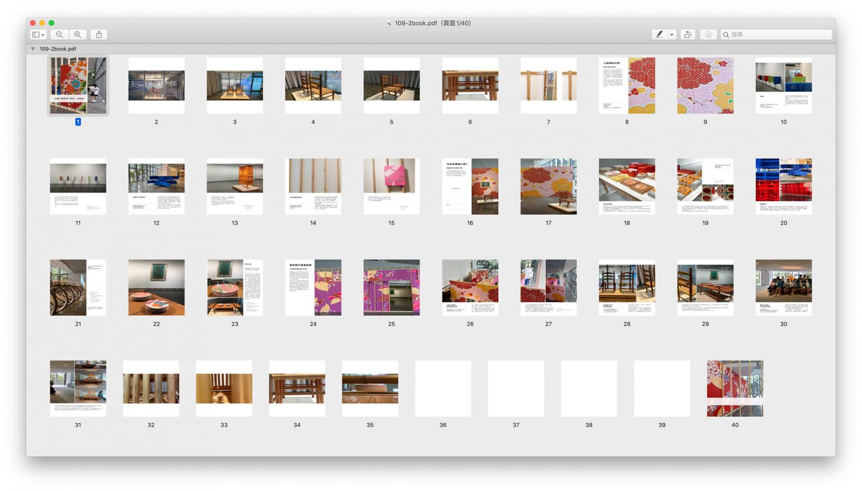Click the PDF document icon in title bar
Viewport: 862px width, 491px height.
(389, 23)
